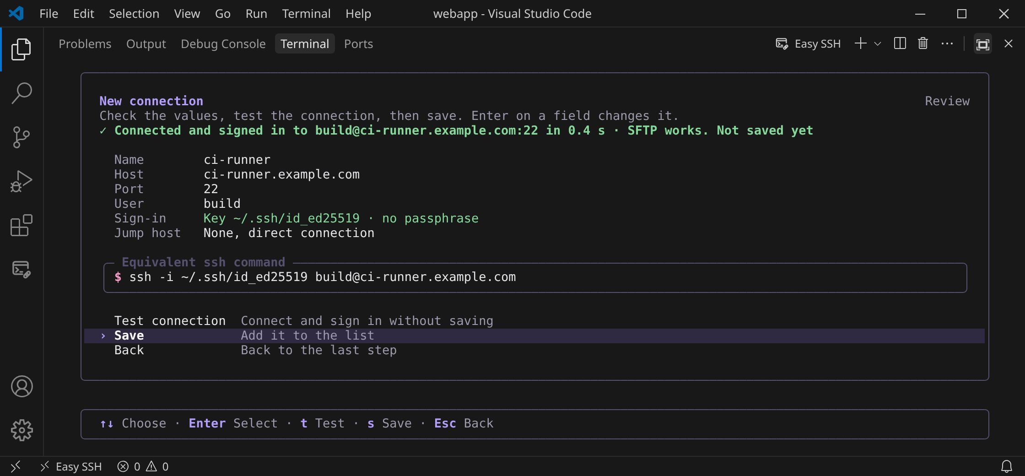Open the Help menu
The image size is (1025, 476).
[358, 14]
